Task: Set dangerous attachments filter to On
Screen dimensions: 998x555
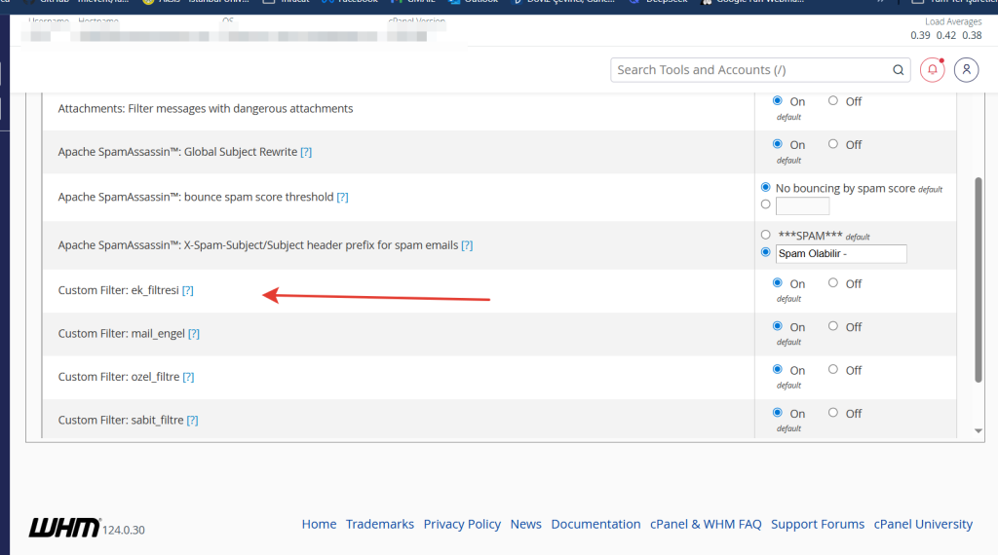Action: [x=777, y=100]
